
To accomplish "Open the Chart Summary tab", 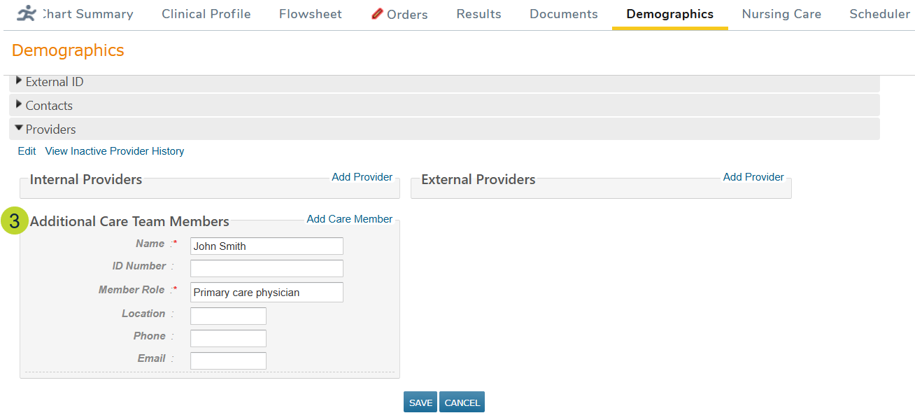I will pyautogui.click(x=87, y=14).
